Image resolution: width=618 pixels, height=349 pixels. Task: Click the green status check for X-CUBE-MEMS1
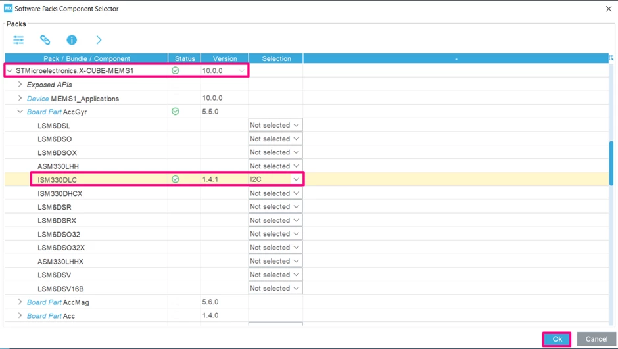coord(176,70)
